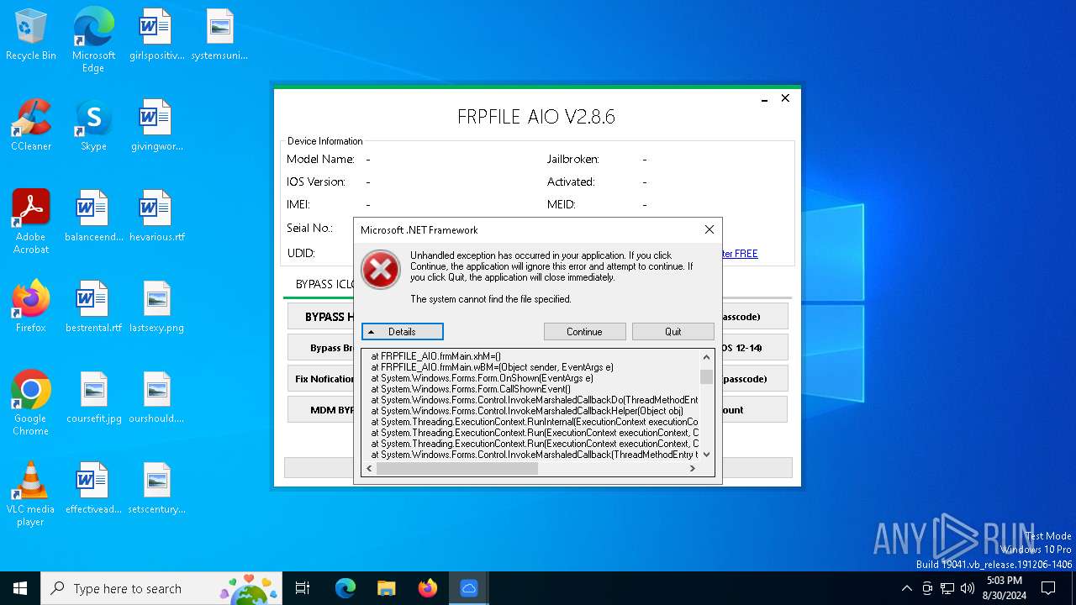This screenshot has height=605, width=1076.
Task: Switch to the BYPASS ICLOUD tab
Action: tap(324, 284)
